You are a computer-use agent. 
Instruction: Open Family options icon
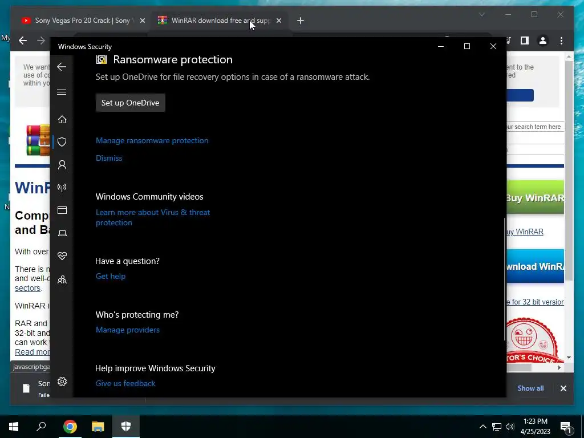point(62,279)
